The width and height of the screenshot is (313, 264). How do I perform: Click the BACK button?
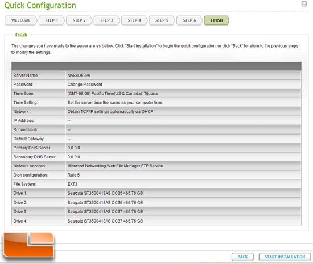click(x=242, y=257)
